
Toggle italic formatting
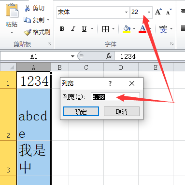(73, 29)
